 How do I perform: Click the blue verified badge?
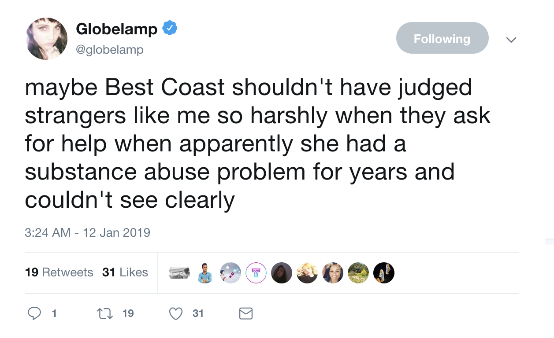coord(170,29)
